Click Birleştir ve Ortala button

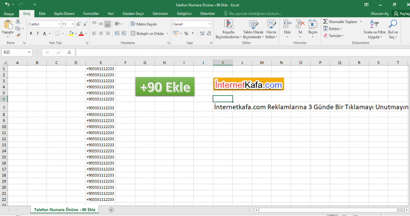[x=147, y=34]
